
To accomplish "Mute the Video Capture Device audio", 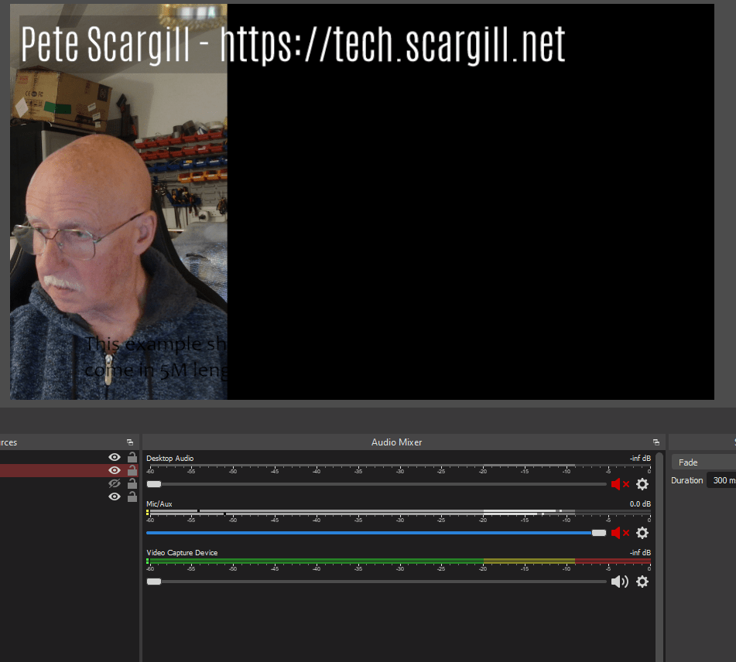I will coord(619,582).
